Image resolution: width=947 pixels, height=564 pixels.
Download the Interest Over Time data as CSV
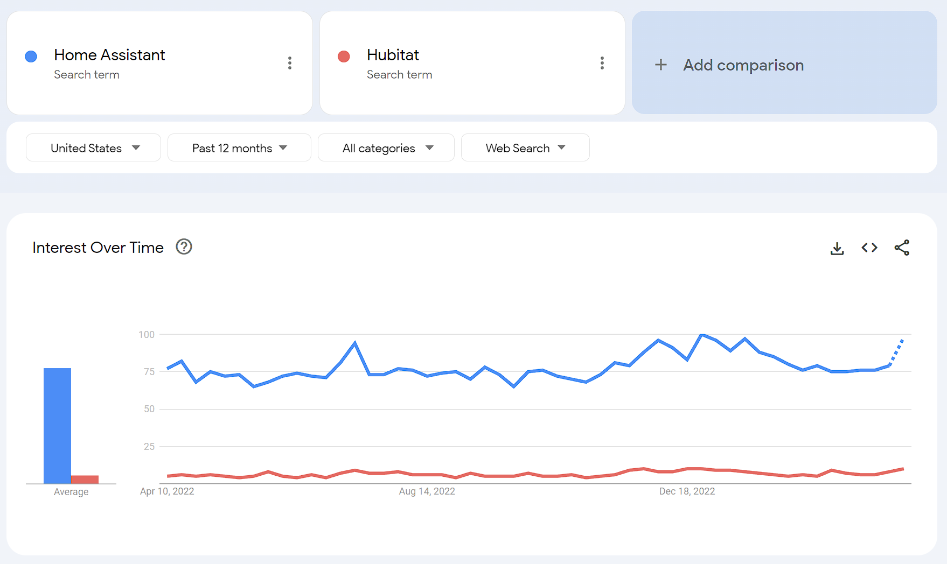coord(837,248)
